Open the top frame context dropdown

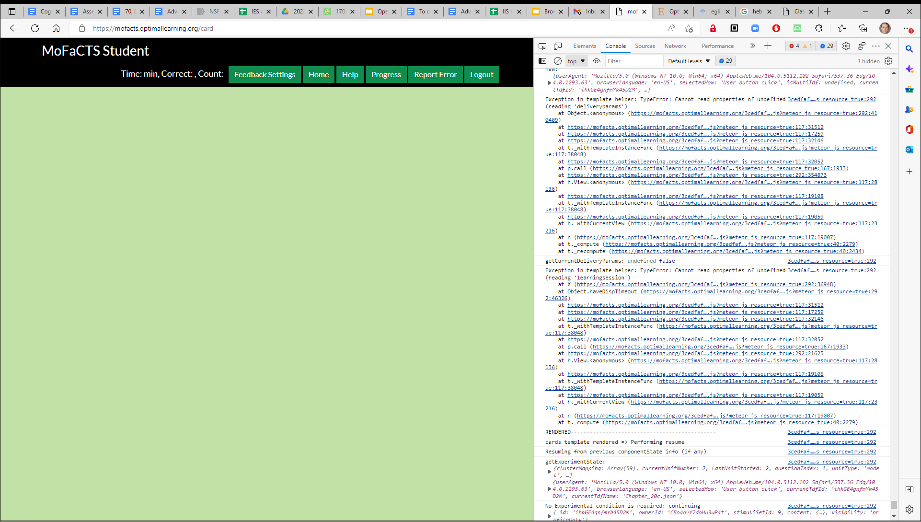click(x=576, y=61)
